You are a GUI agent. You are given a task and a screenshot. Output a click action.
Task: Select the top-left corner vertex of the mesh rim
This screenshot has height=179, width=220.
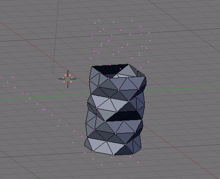(x=92, y=66)
